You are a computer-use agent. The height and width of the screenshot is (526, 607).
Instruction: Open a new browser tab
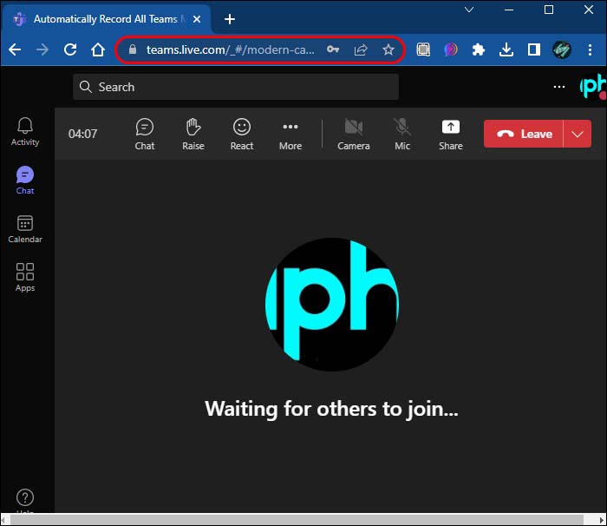[230, 19]
